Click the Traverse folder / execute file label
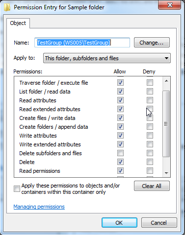This screenshot has height=235, width=185. coord(53,83)
